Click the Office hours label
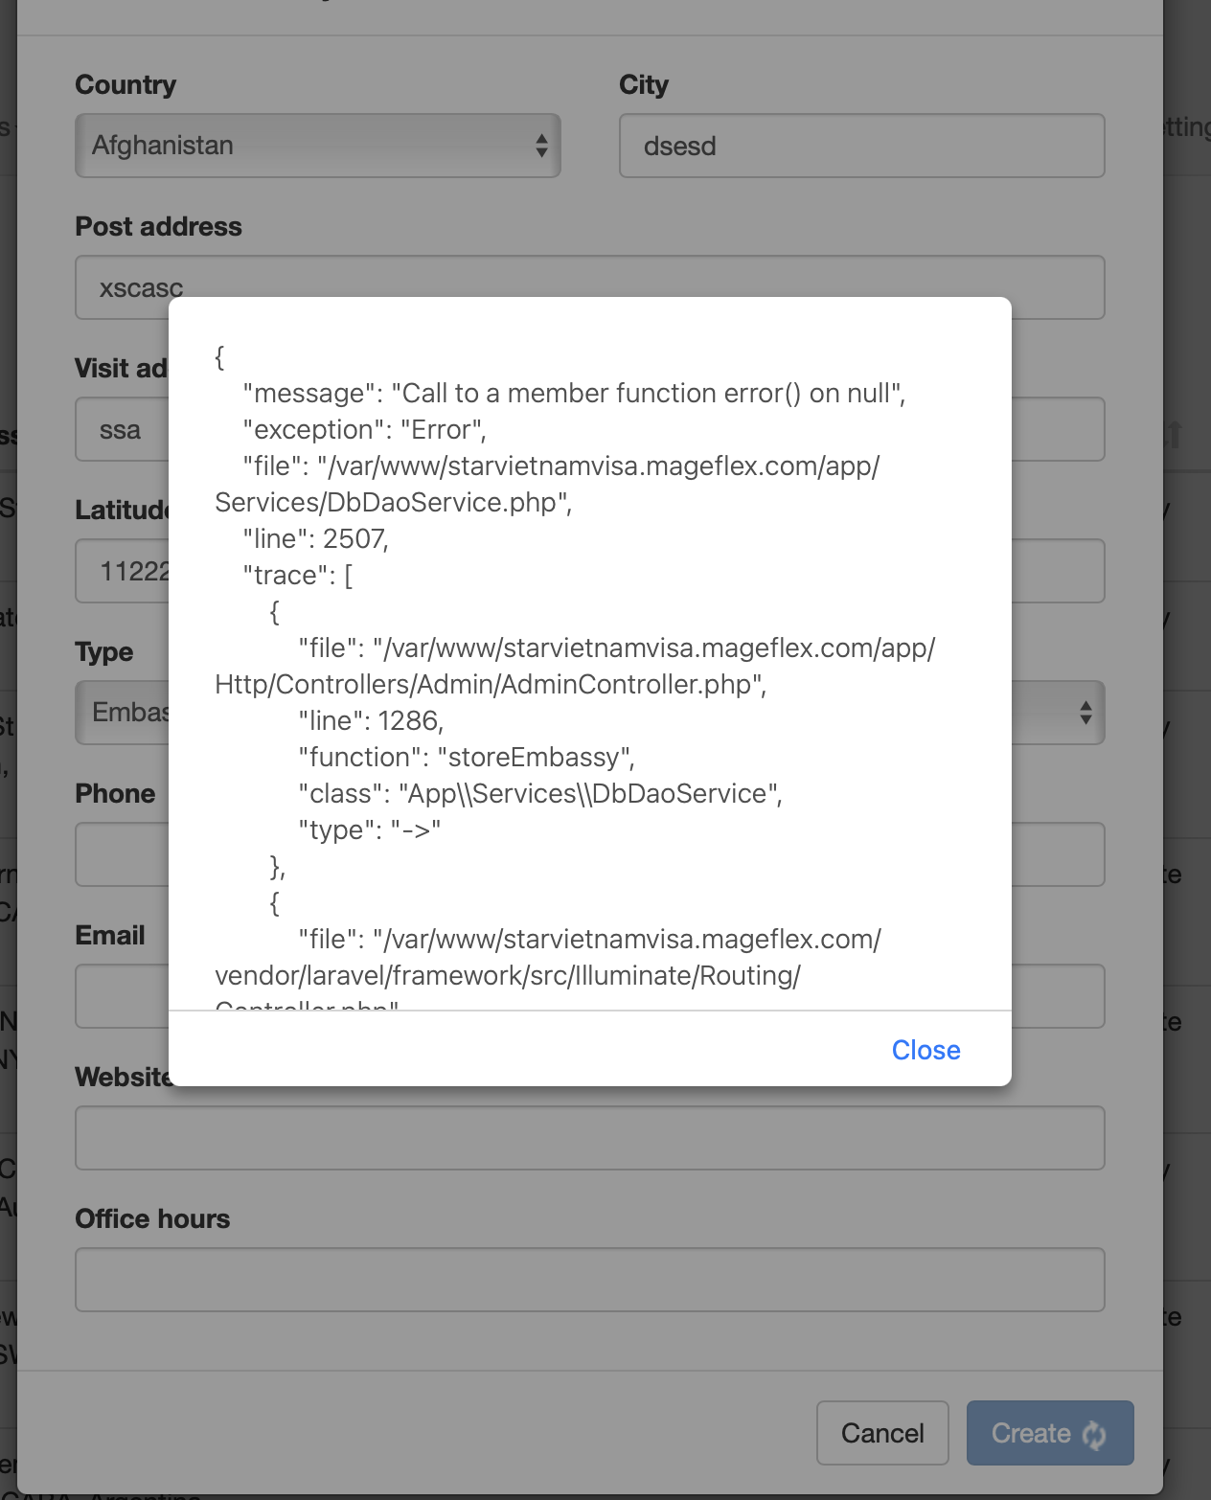Screen dimensions: 1211x1500 (x=152, y=1219)
